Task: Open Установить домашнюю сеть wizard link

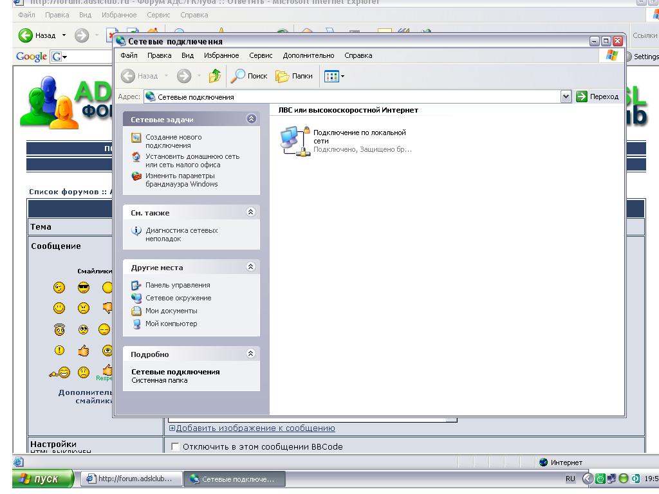Action: (x=191, y=160)
